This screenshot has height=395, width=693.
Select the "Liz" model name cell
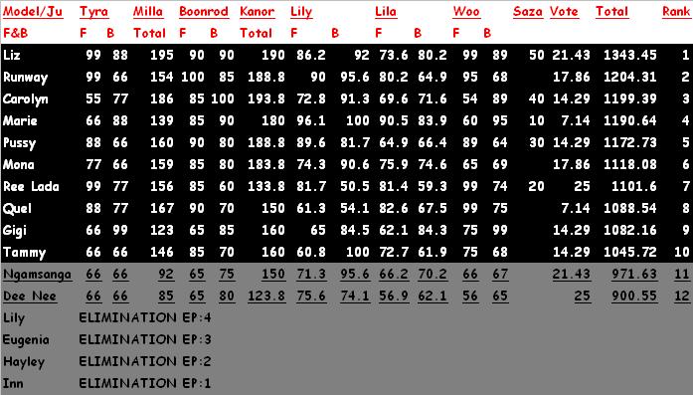pos(12,55)
